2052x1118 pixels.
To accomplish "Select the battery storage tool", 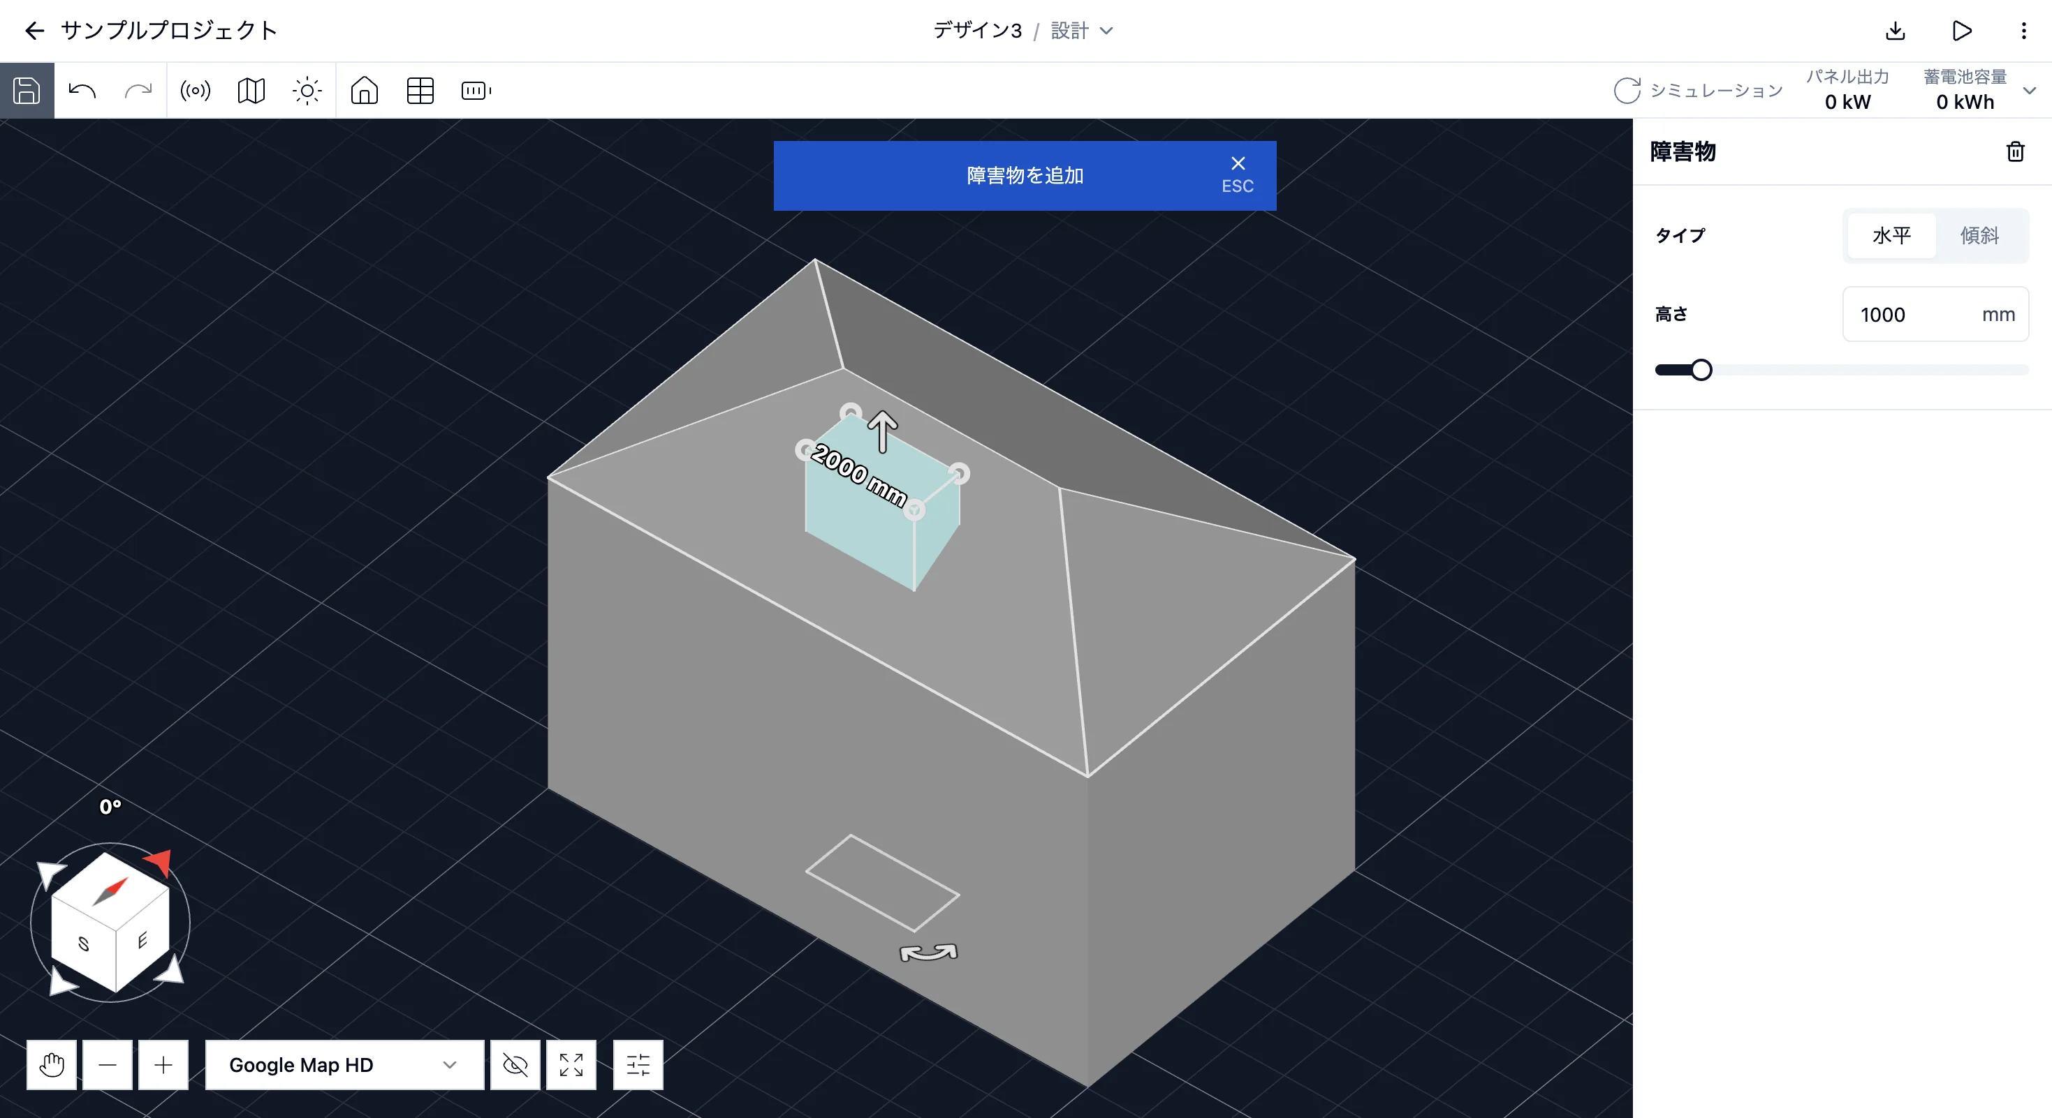I will (476, 91).
